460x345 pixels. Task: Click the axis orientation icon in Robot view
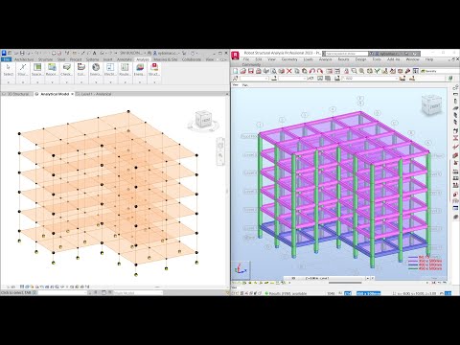[241, 270]
